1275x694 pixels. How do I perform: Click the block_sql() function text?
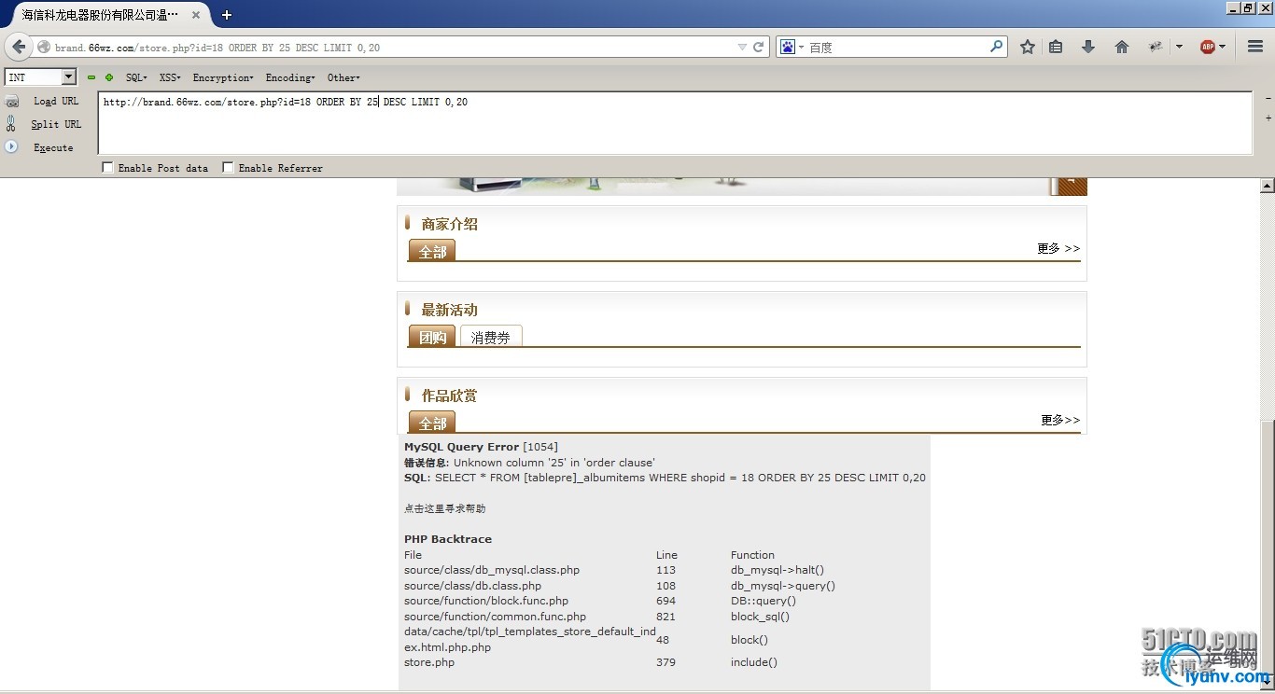pyautogui.click(x=760, y=617)
